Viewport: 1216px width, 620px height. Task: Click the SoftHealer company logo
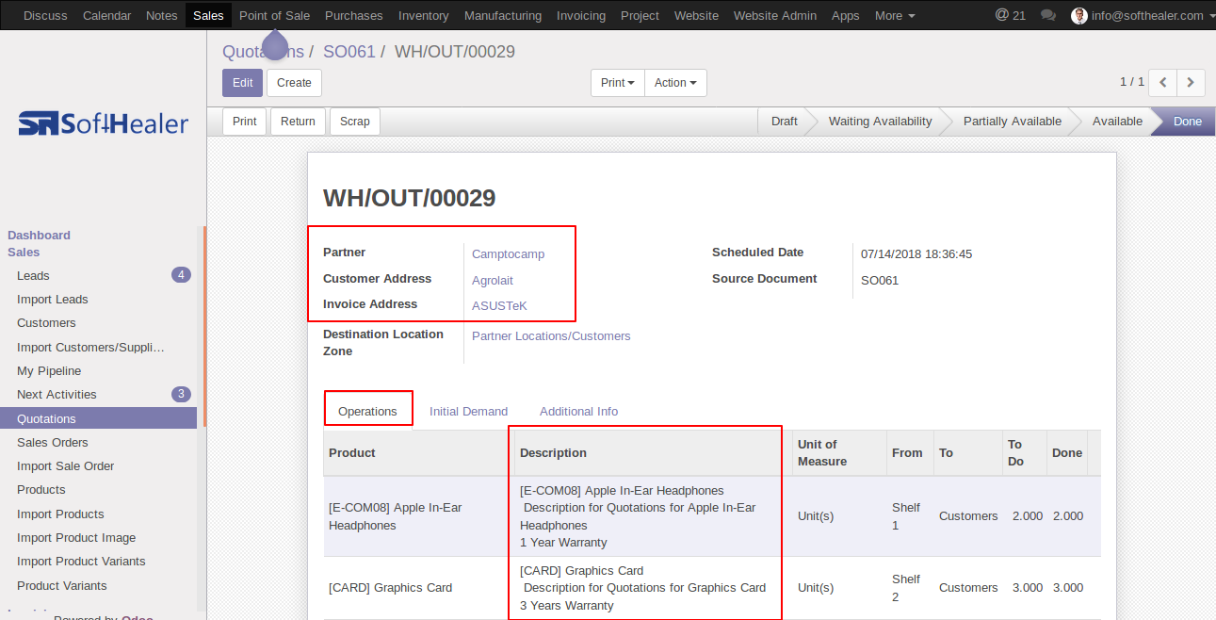pyautogui.click(x=104, y=123)
